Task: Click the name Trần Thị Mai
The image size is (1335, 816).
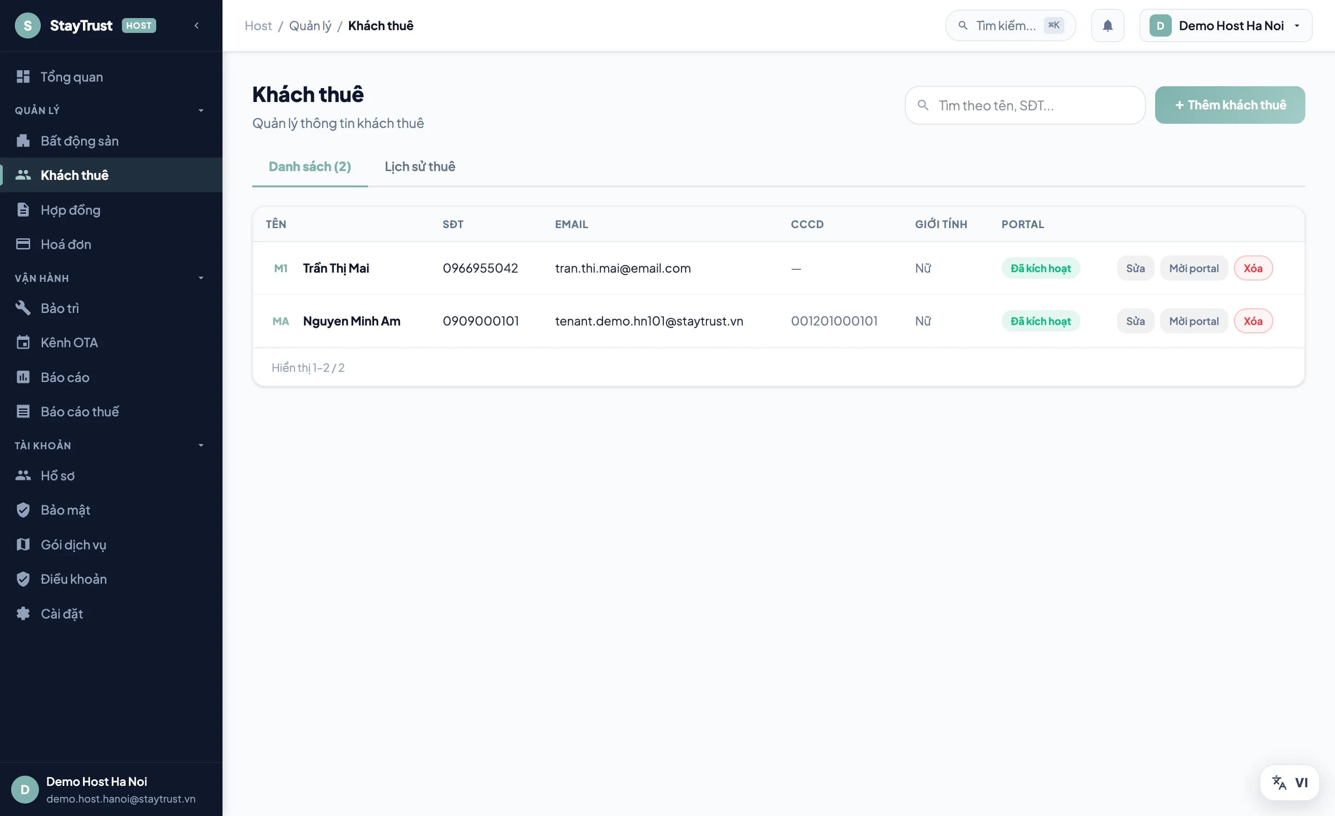Action: 336,268
